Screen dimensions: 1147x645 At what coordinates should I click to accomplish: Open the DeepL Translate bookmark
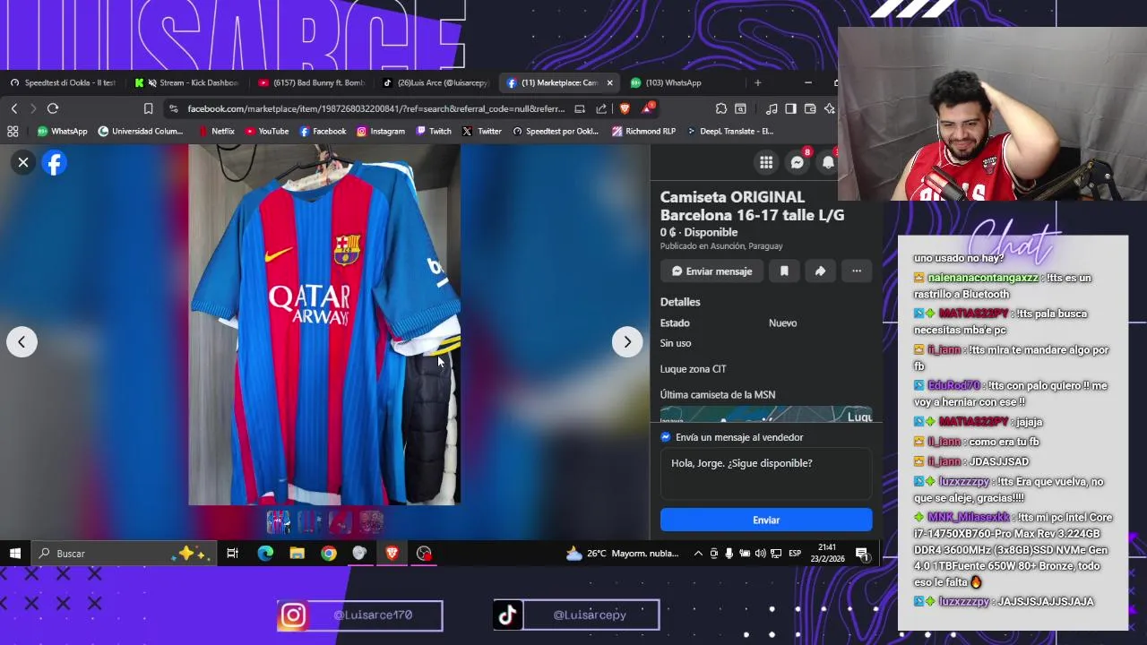pos(729,131)
